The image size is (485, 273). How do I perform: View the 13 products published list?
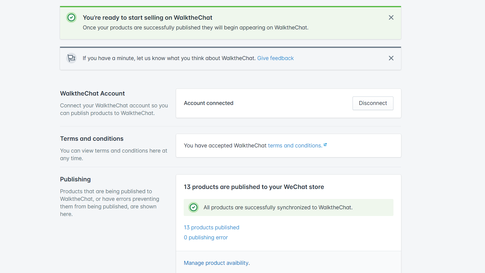(211, 227)
